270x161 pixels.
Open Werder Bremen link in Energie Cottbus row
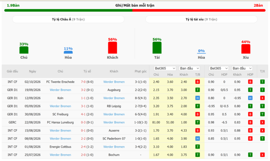(114, 147)
